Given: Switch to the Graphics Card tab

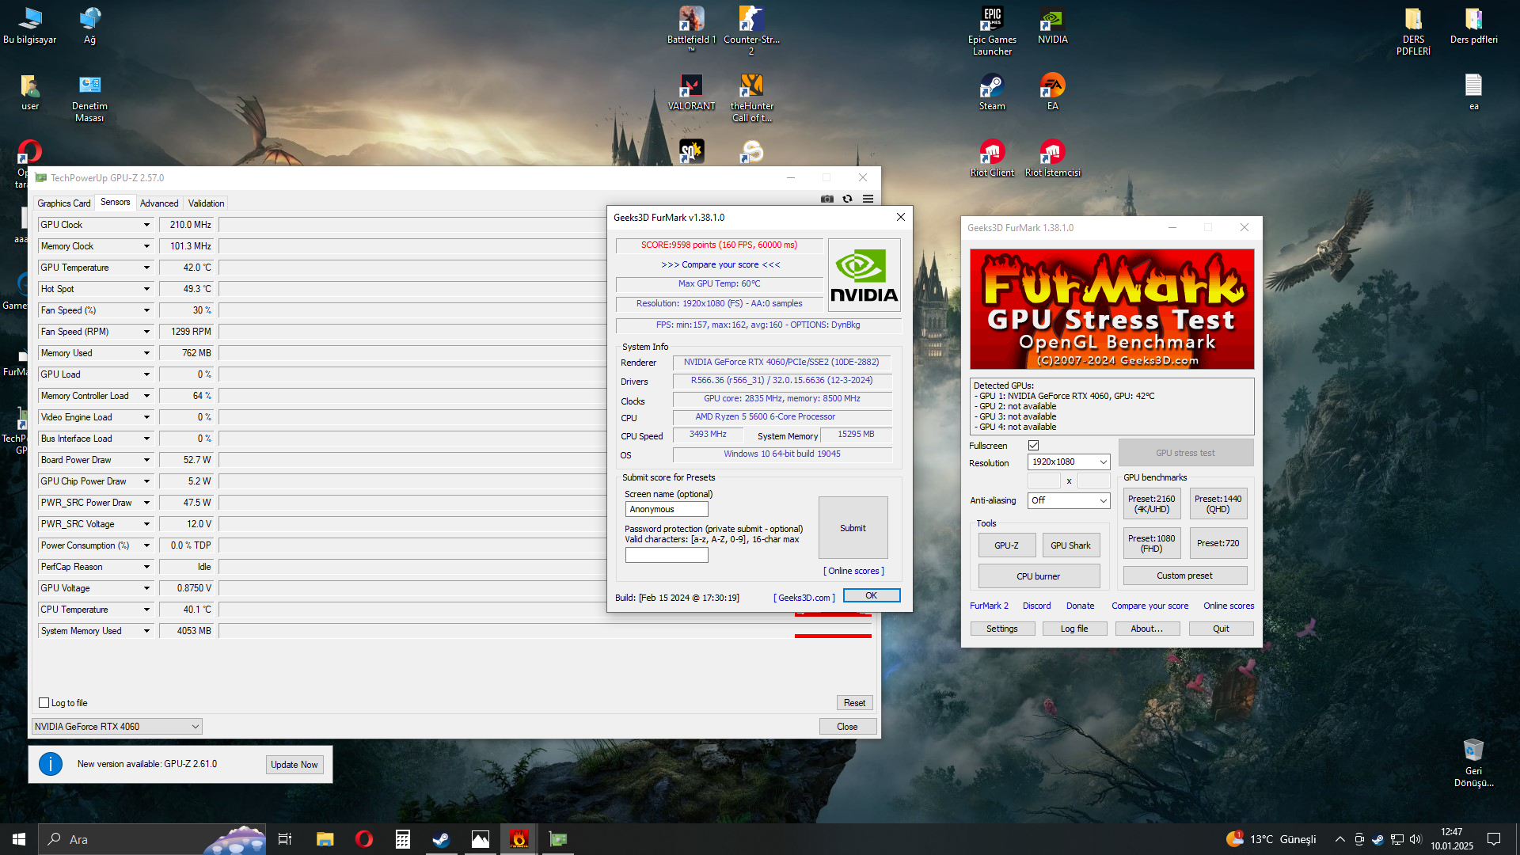Looking at the screenshot, I should pos(64,203).
